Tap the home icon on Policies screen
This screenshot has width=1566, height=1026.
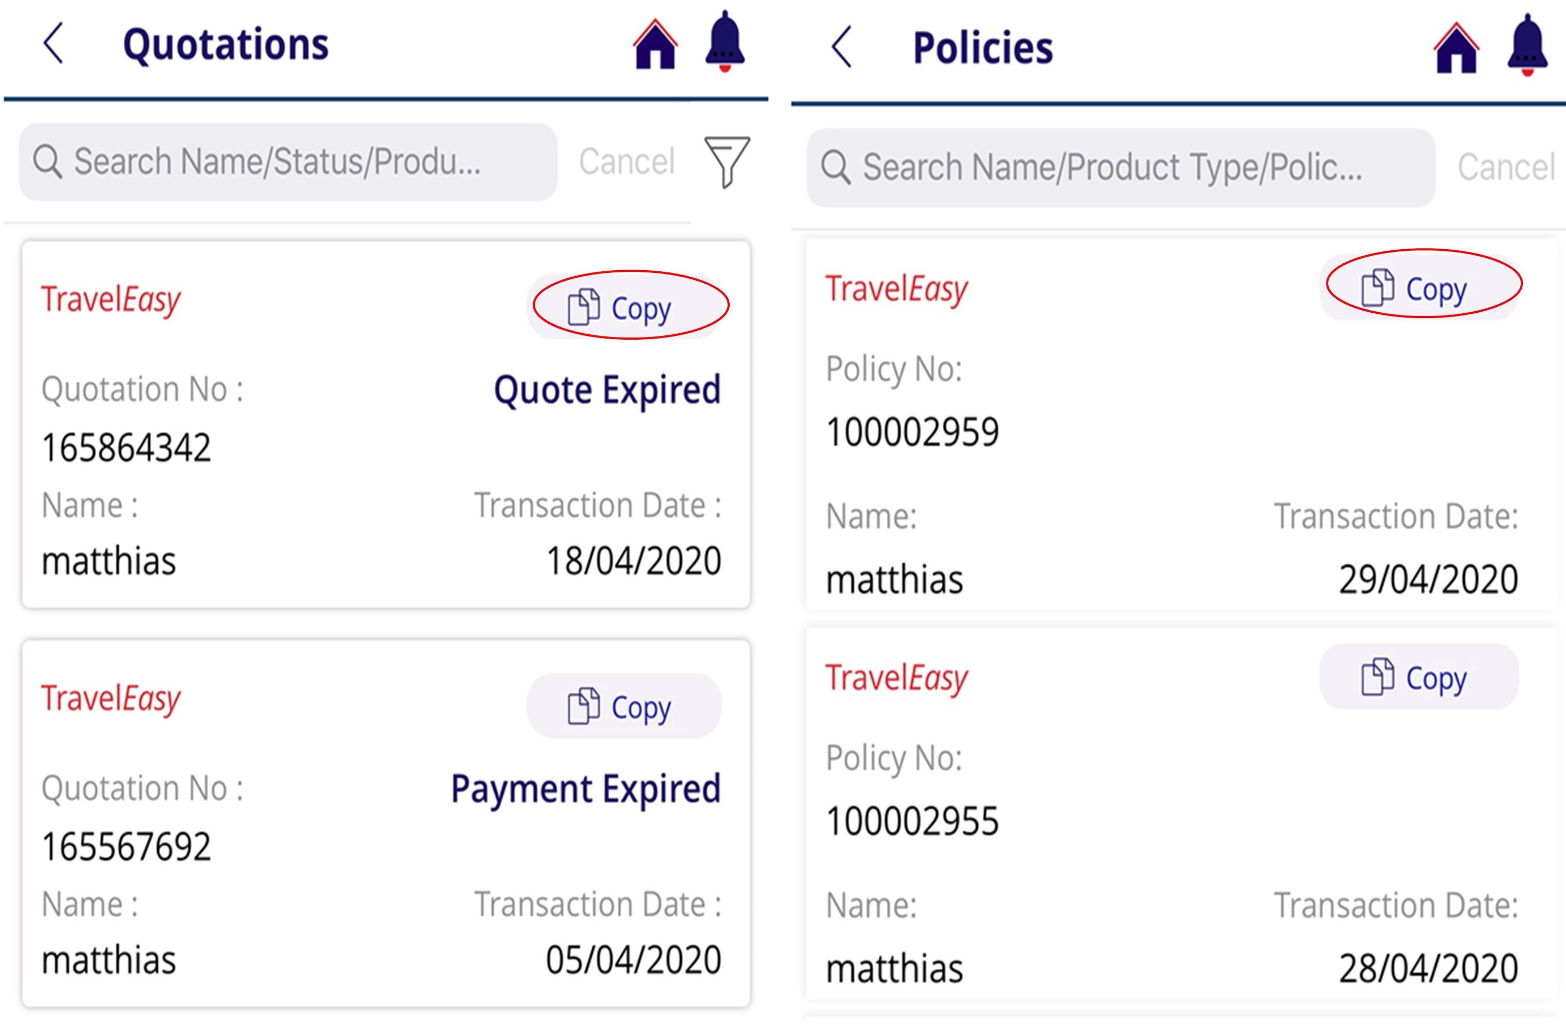coord(1456,48)
